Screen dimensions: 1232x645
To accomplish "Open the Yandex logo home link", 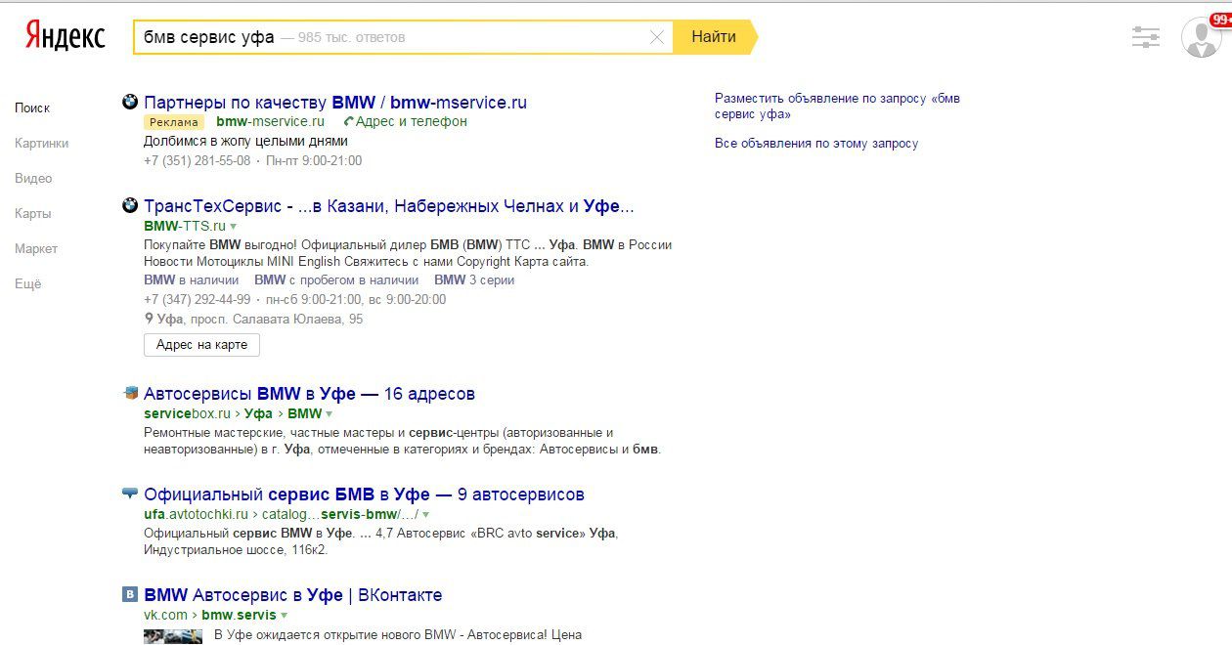I will point(65,37).
